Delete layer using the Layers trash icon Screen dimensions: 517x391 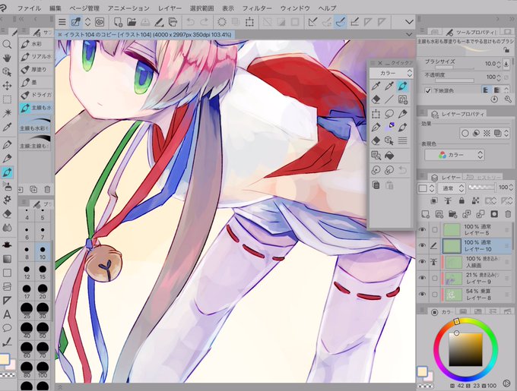pyautogui.click(x=508, y=214)
